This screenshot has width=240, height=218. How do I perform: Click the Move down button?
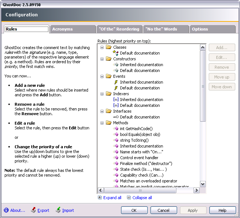[222, 87]
